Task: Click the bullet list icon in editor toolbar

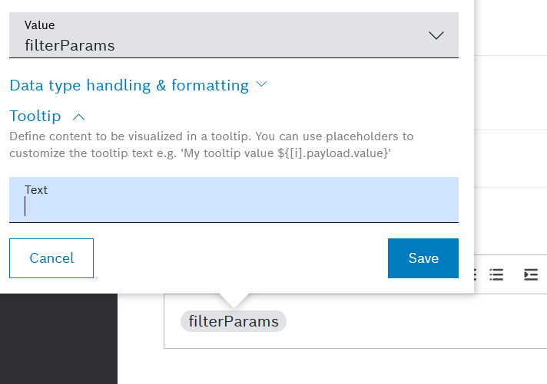Action: point(496,274)
